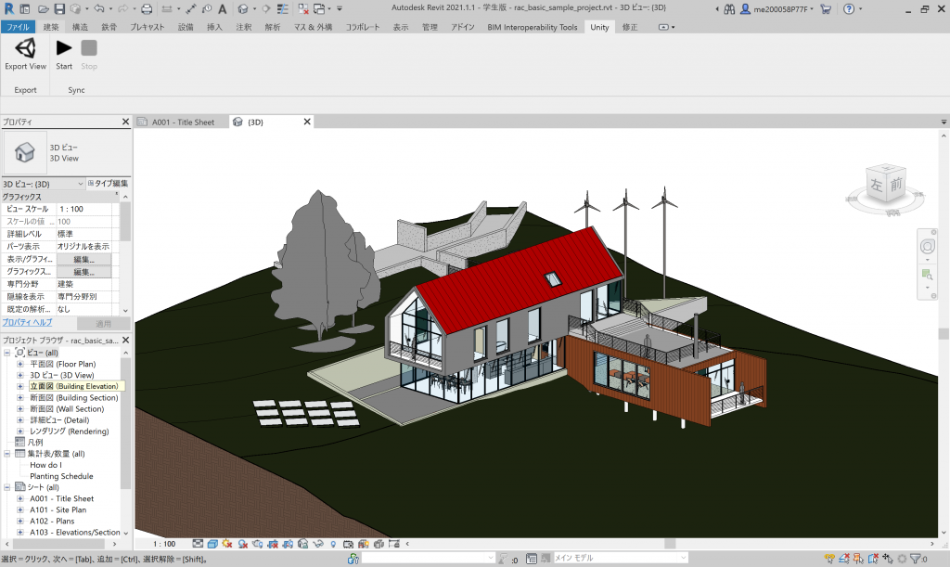This screenshot has width=950, height=567.
Task: Switch to the A001 - Title Sheet view tab
Action: click(x=182, y=122)
